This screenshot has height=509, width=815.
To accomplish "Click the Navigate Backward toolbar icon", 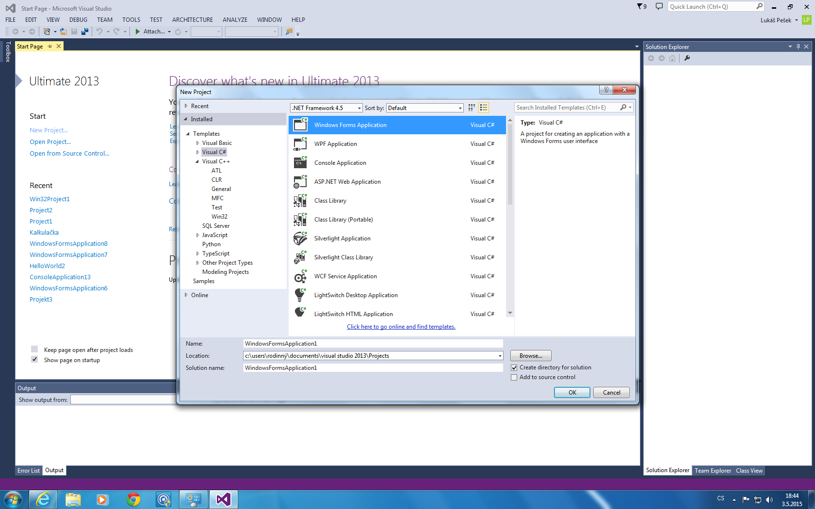I will point(16,32).
